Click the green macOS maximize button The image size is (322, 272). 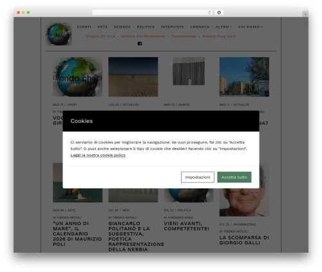coord(28,13)
